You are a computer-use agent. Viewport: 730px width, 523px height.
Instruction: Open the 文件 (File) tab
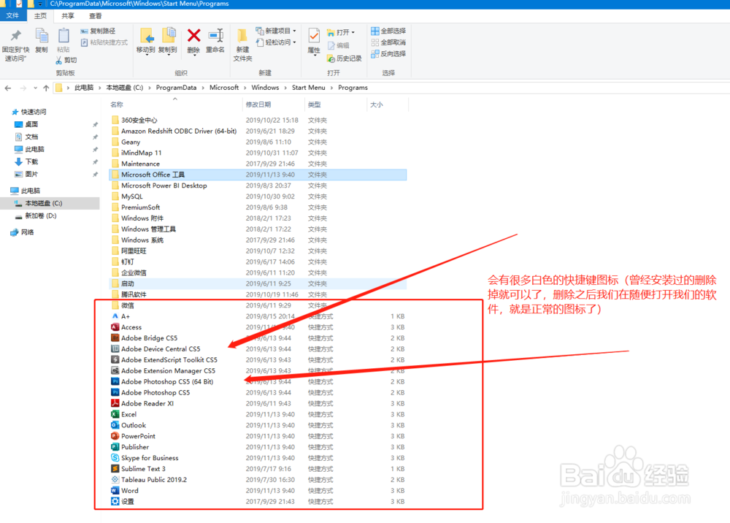coord(12,16)
